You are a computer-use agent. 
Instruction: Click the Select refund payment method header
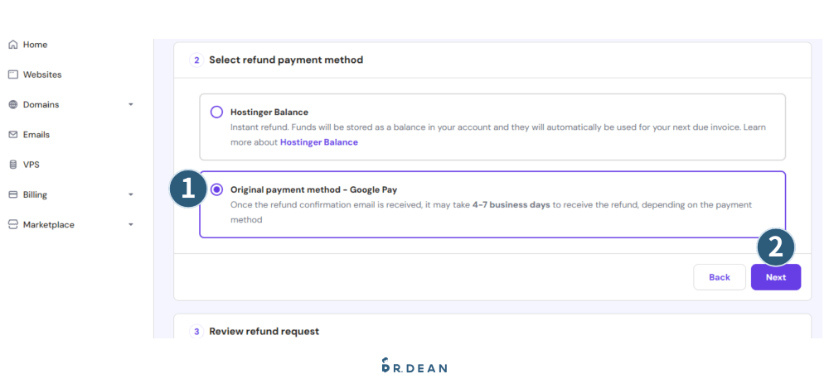[x=286, y=60]
